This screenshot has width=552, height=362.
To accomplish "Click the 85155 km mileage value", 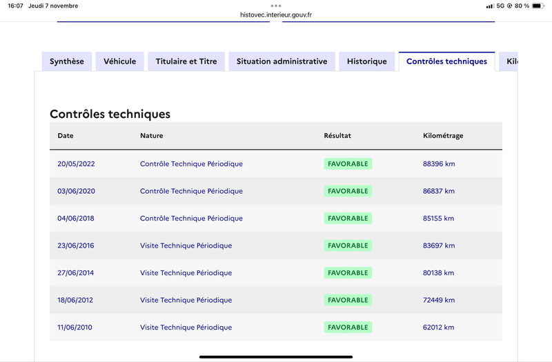I will (438, 219).
